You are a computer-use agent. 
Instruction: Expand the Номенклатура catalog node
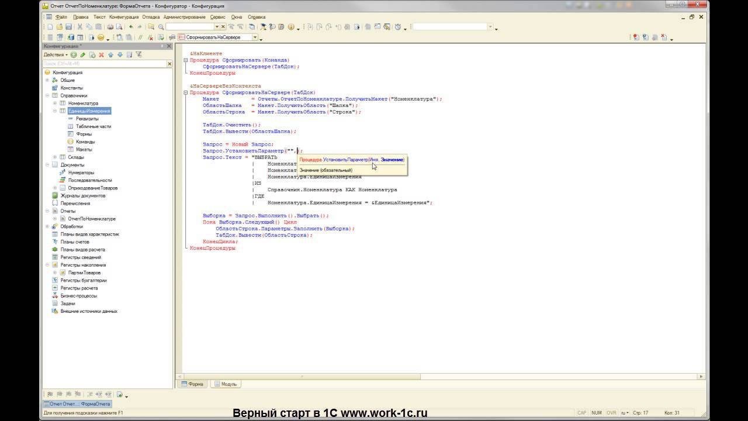[x=55, y=103]
